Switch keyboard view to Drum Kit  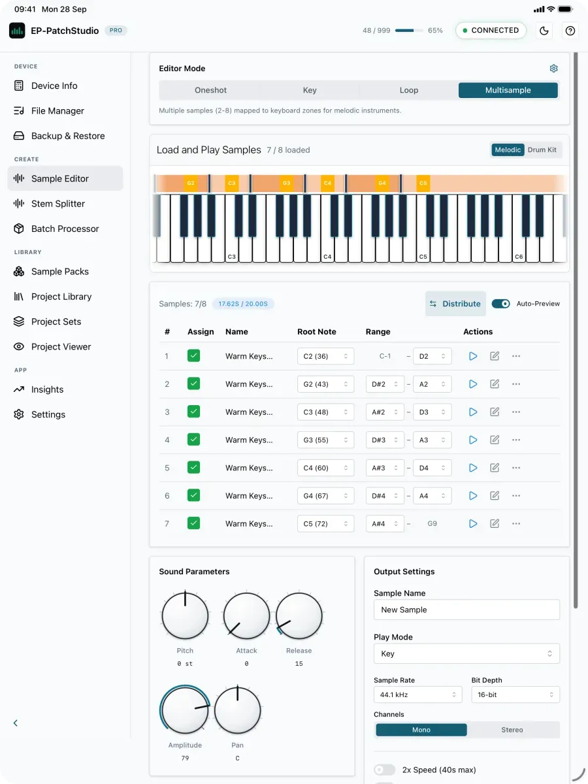pyautogui.click(x=542, y=150)
